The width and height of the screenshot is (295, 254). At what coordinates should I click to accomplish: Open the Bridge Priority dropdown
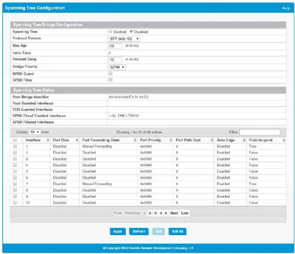pos(117,67)
